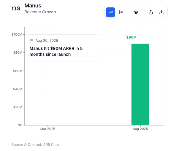
Task: Click the 'Manus hit $90M ARRR' milestone text
Action: click(x=56, y=51)
